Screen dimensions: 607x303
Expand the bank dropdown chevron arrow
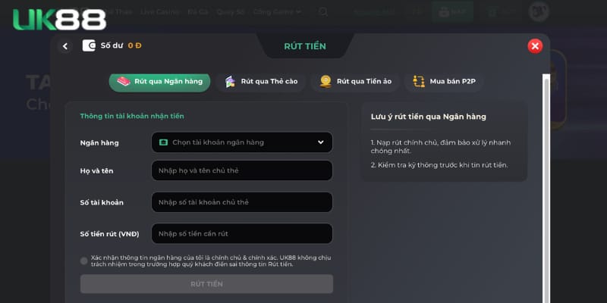click(320, 142)
